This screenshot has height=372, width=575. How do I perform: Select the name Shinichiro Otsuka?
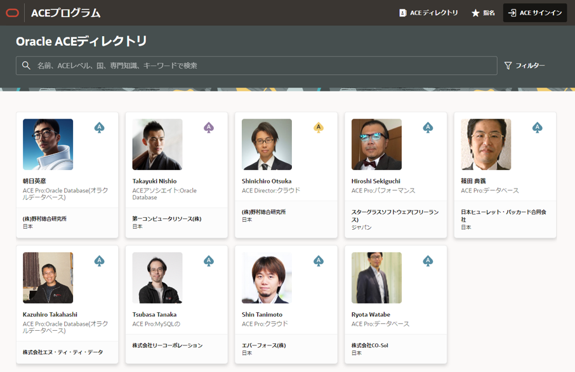coord(267,181)
